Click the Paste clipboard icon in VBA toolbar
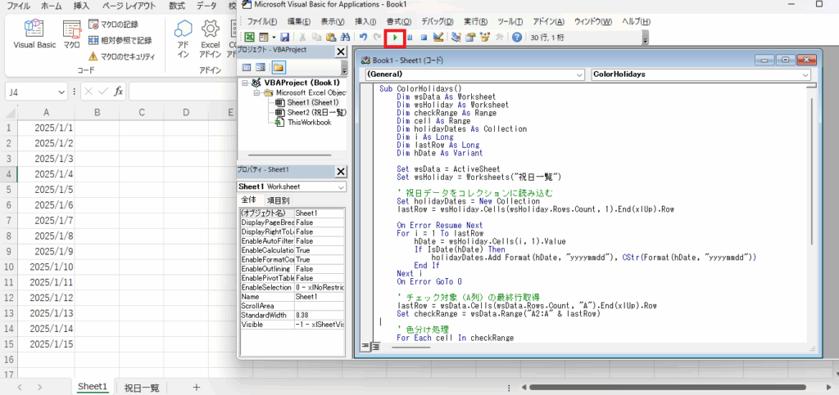The image size is (839, 395). coord(331,38)
